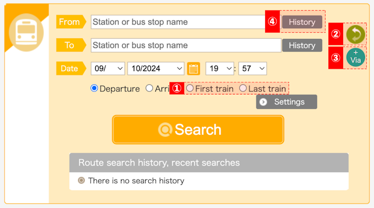
Task: Open History for the To field
Action: [302, 45]
